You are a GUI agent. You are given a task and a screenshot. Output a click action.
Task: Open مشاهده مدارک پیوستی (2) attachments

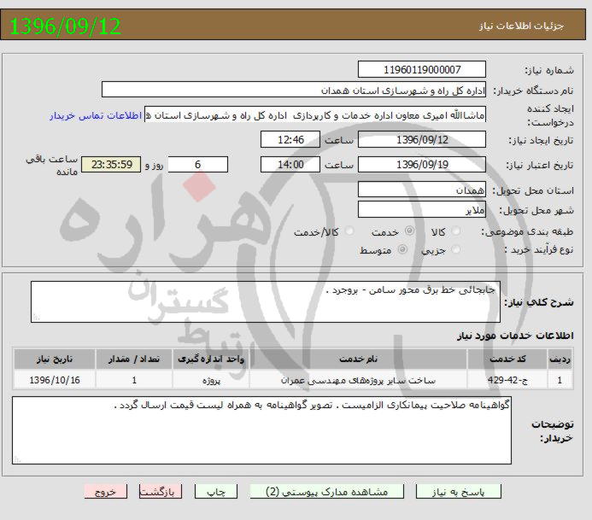327,492
